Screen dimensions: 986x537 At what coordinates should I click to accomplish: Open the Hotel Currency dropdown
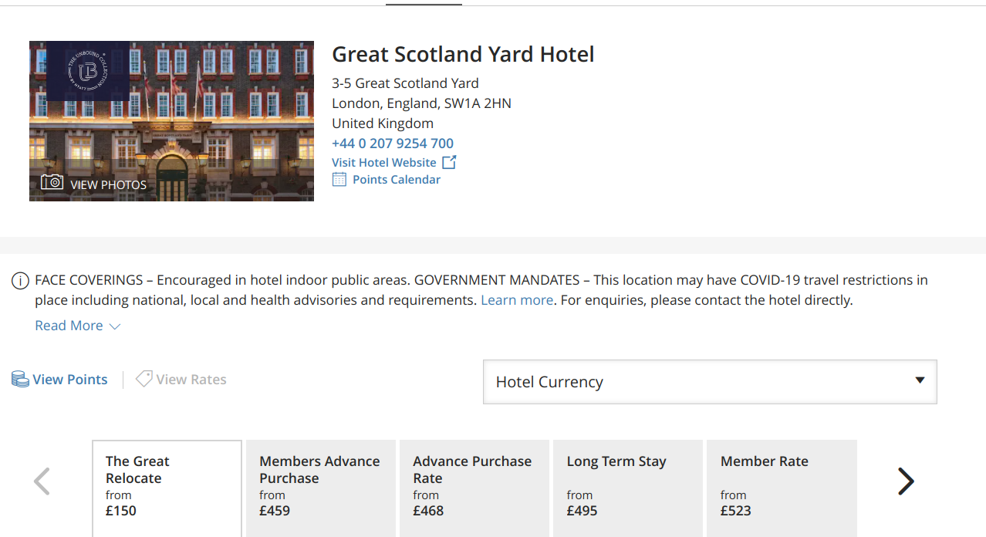pos(709,382)
